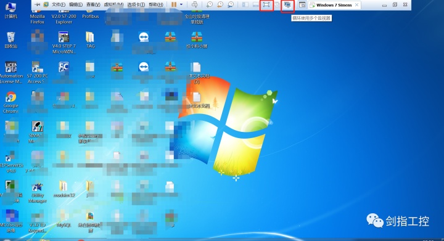444x241 pixels.
Task: Unpin the VMware full-screen toolbar
Action: 37,4
